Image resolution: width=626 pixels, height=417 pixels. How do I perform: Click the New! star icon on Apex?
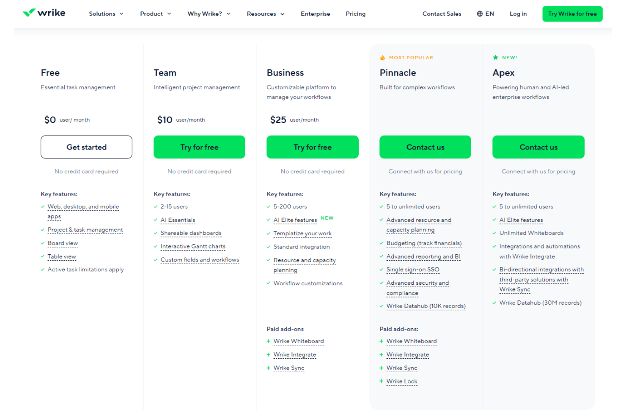click(x=495, y=57)
